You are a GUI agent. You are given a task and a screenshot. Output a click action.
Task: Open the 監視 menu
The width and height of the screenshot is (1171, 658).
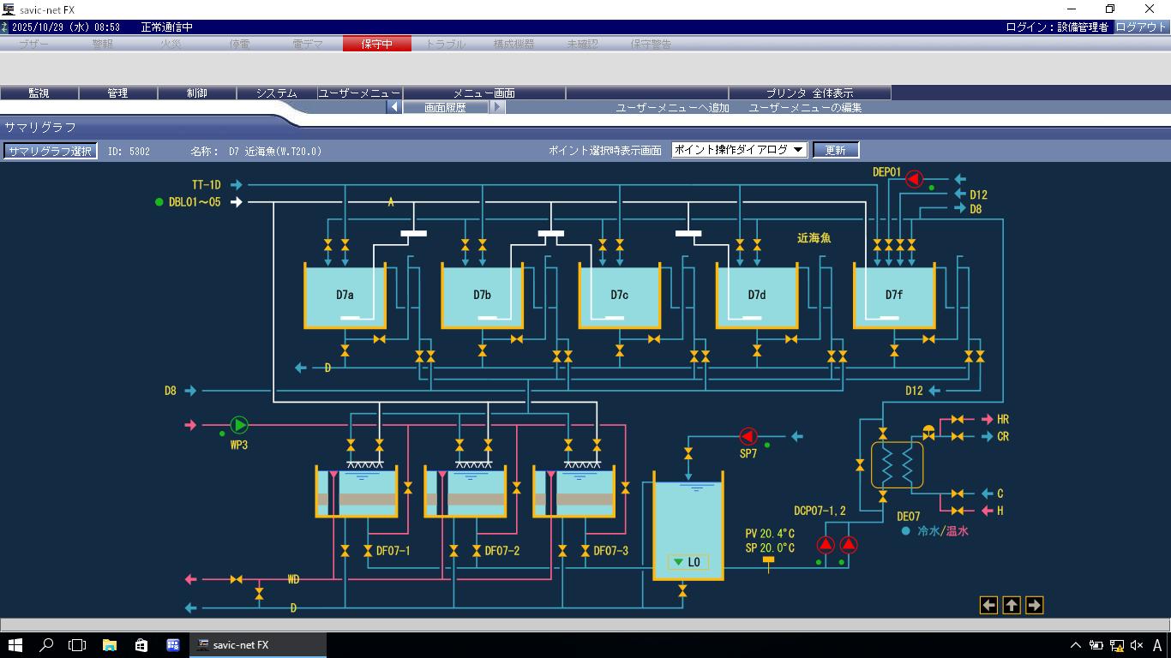[x=39, y=93]
